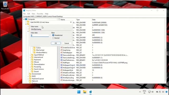Click the WallpaperOriginY DWORD icon

coord(62,68)
